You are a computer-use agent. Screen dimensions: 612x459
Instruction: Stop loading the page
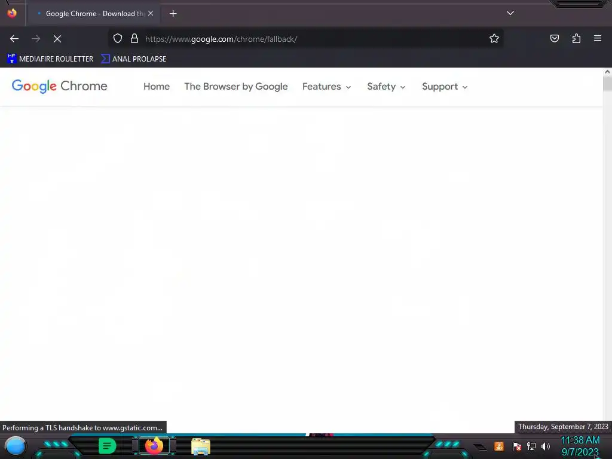pos(57,39)
